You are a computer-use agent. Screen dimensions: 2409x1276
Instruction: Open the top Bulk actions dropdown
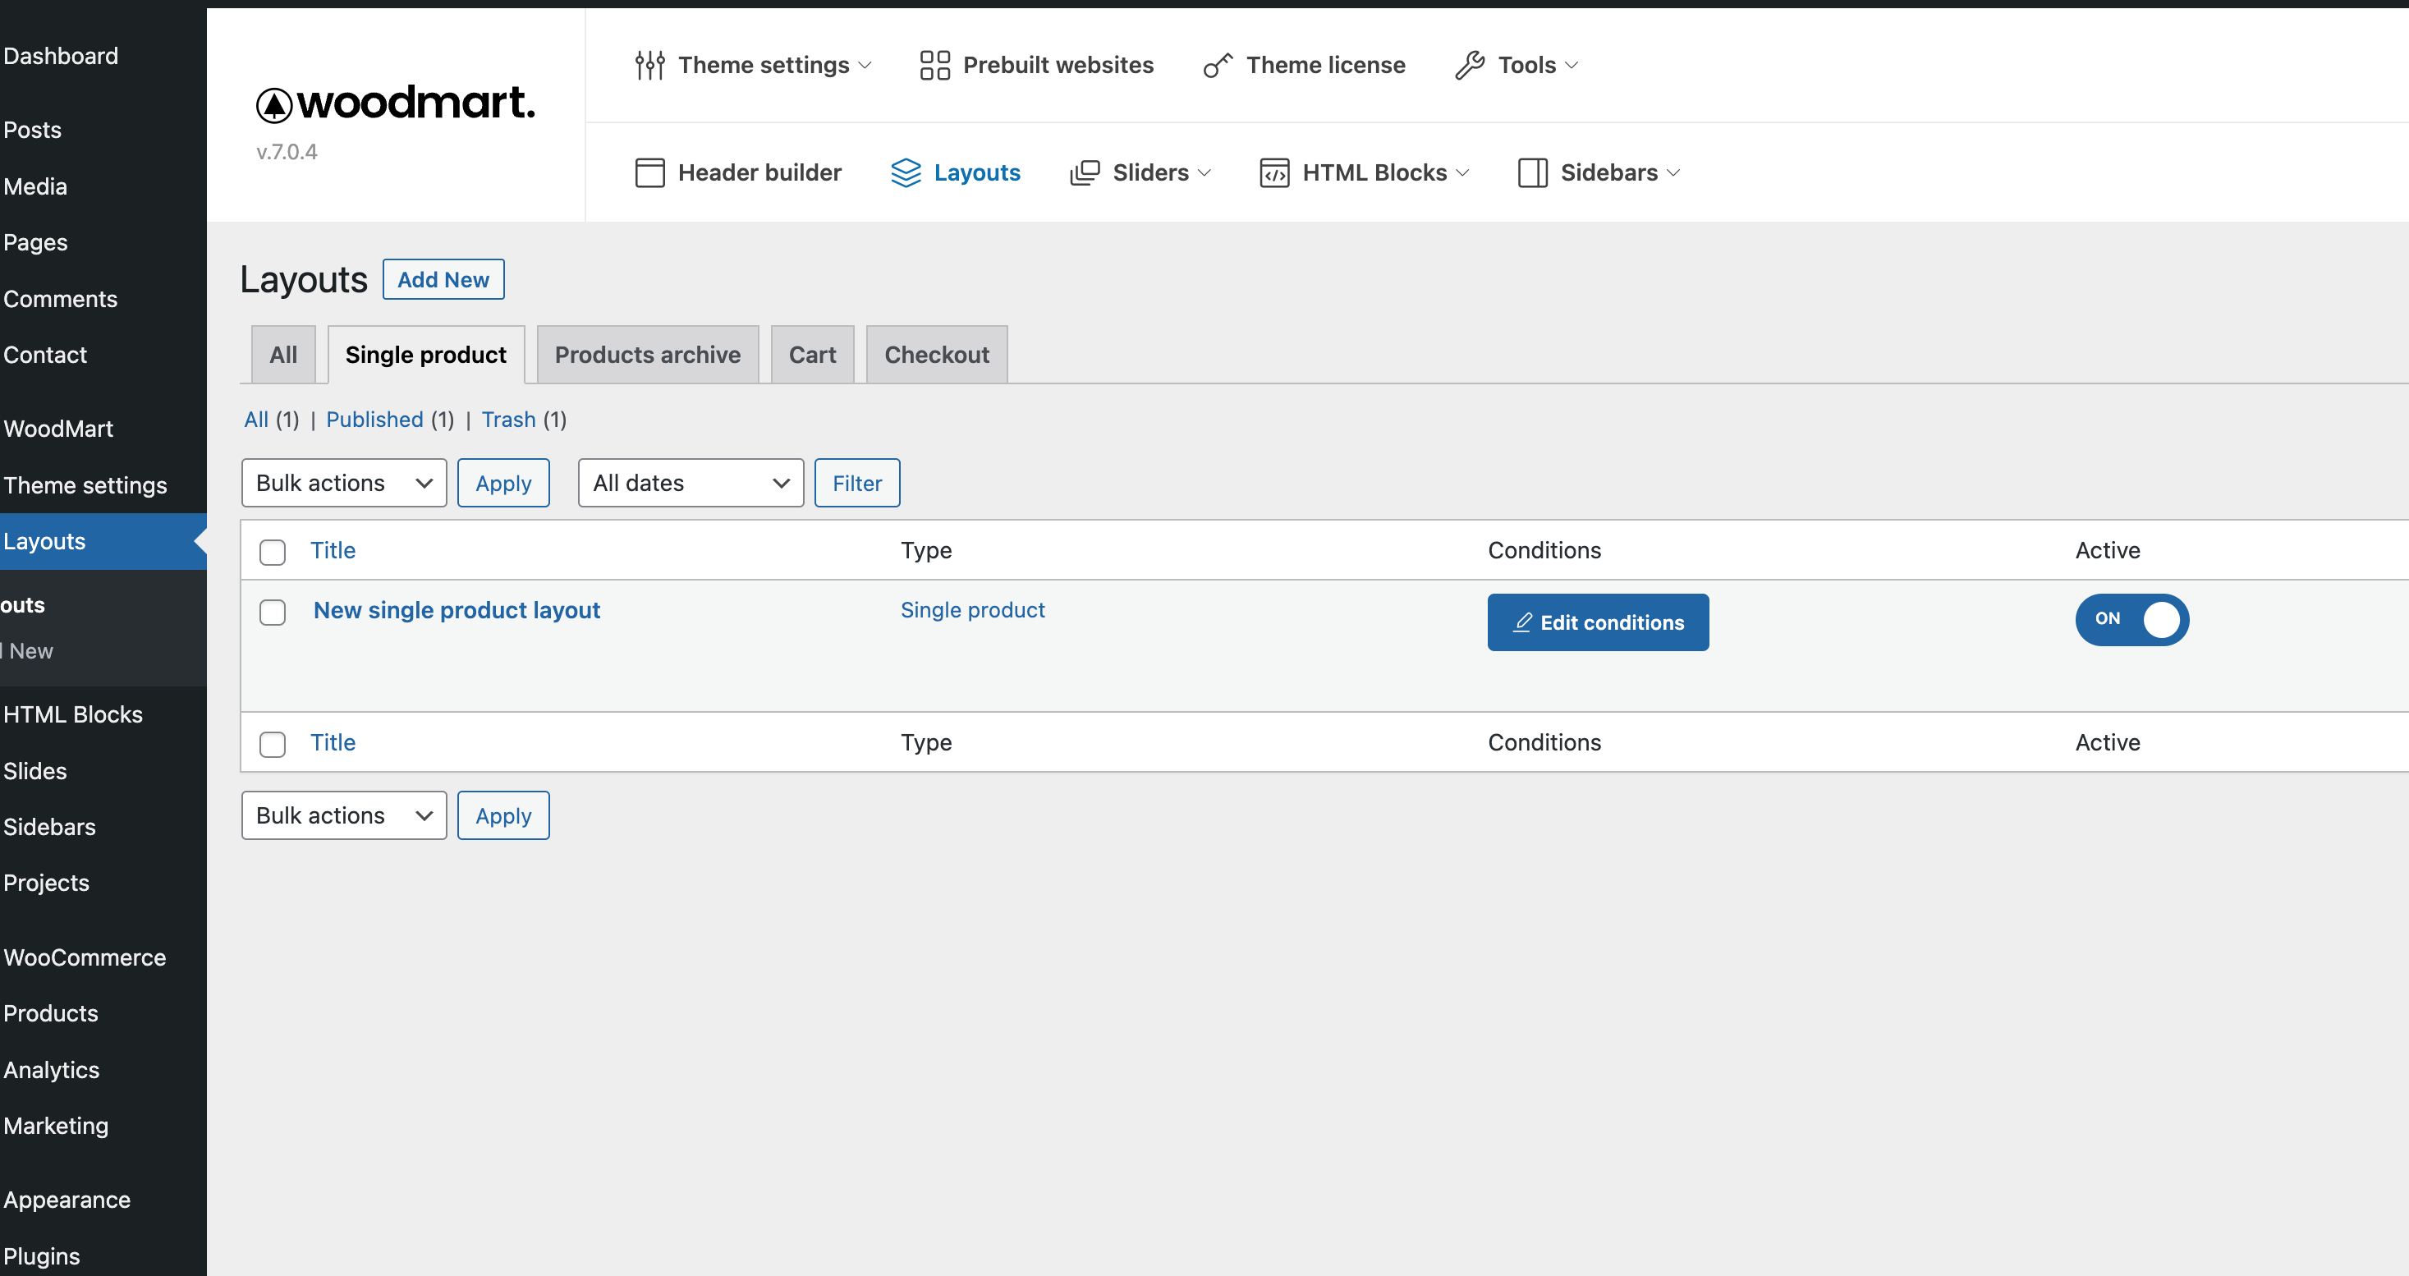click(343, 483)
